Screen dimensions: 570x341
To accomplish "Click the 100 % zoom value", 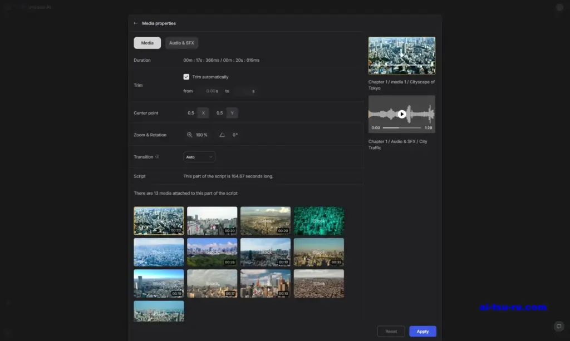I will pyautogui.click(x=202, y=135).
